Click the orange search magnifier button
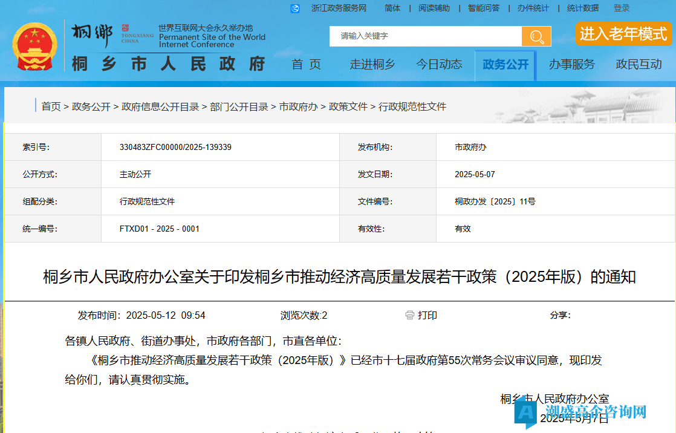676x433 pixels. coord(536,36)
